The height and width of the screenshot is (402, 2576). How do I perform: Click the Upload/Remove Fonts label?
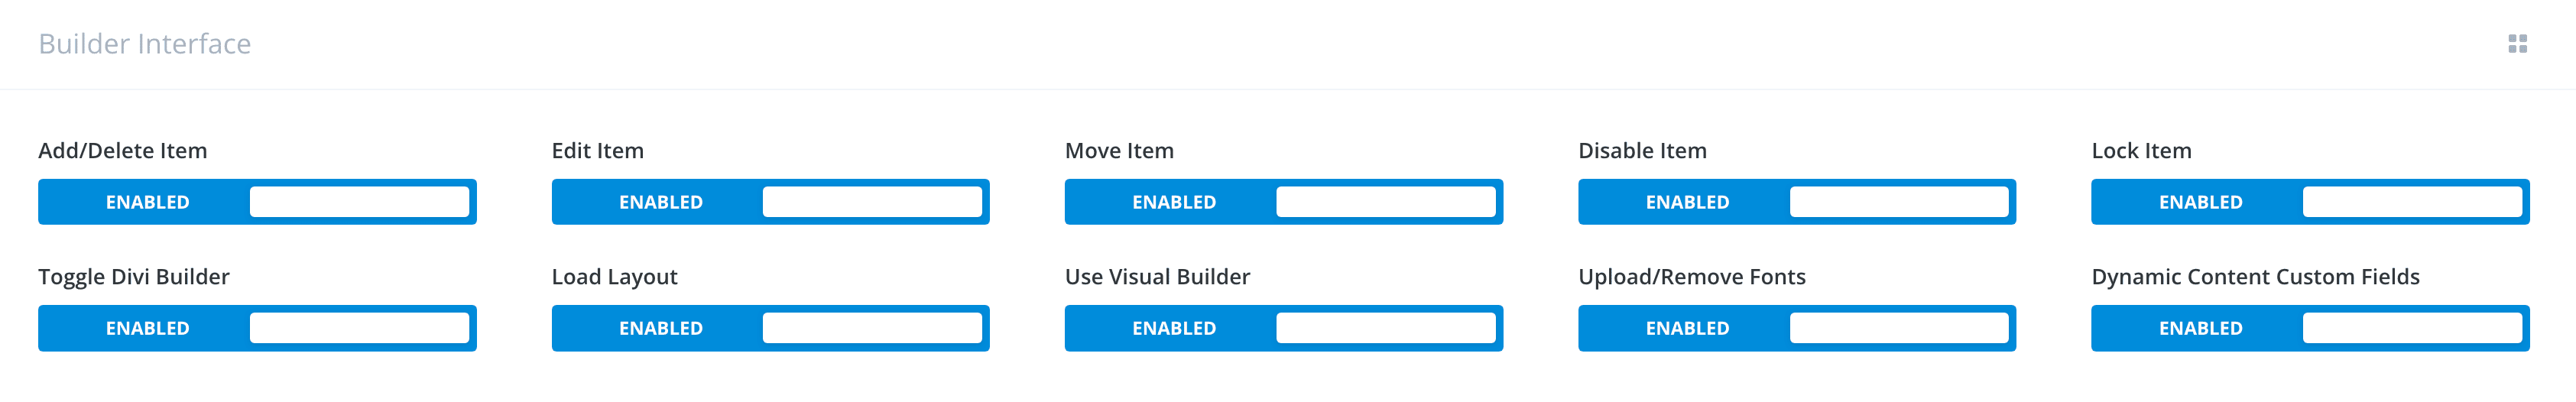(1691, 277)
